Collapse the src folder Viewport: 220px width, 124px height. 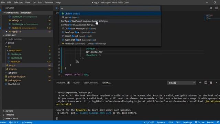[27, 46]
